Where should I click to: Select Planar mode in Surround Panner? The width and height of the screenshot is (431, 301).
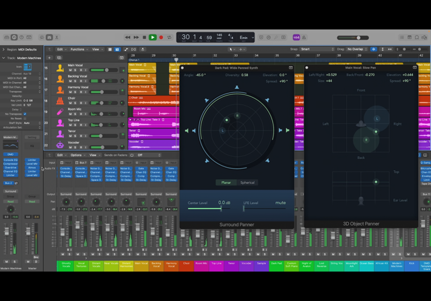pyautogui.click(x=226, y=182)
